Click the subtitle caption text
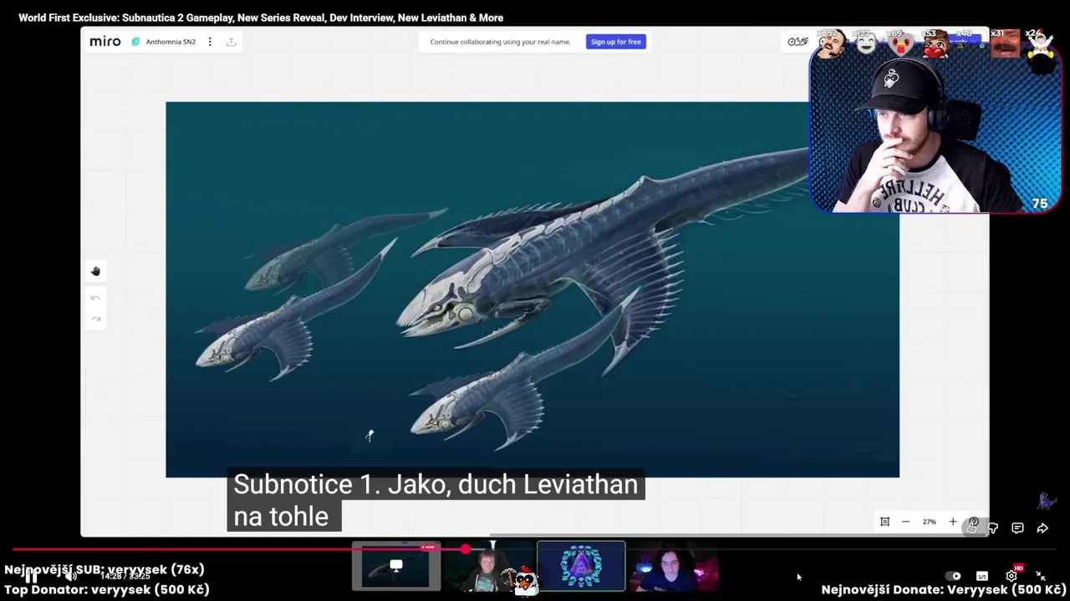Viewport: 1070px width, 601px height. pos(436,500)
